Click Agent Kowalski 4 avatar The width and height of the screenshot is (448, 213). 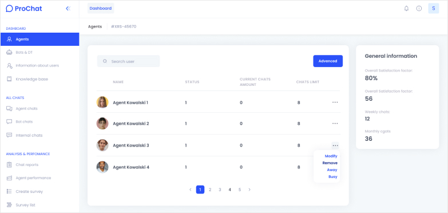102,167
